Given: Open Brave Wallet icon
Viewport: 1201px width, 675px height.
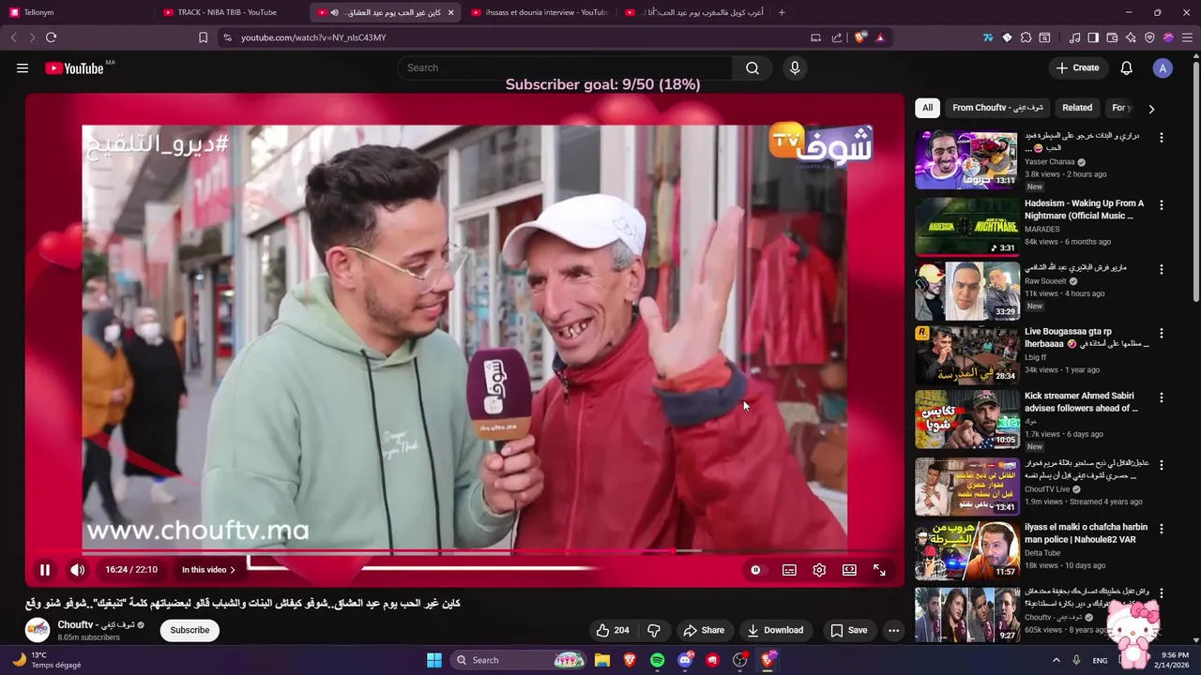Looking at the screenshot, I should pyautogui.click(x=1112, y=37).
